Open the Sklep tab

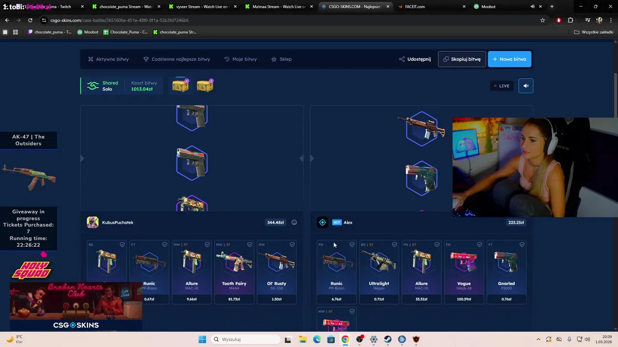pos(281,59)
